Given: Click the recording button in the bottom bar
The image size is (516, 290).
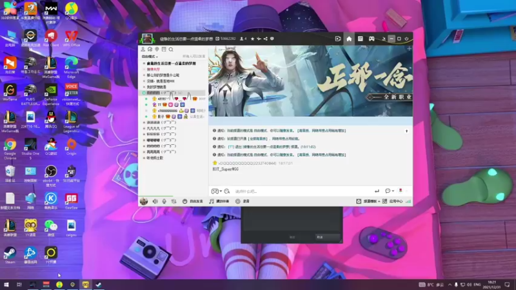Looking at the screenshot, I should pos(243,201).
